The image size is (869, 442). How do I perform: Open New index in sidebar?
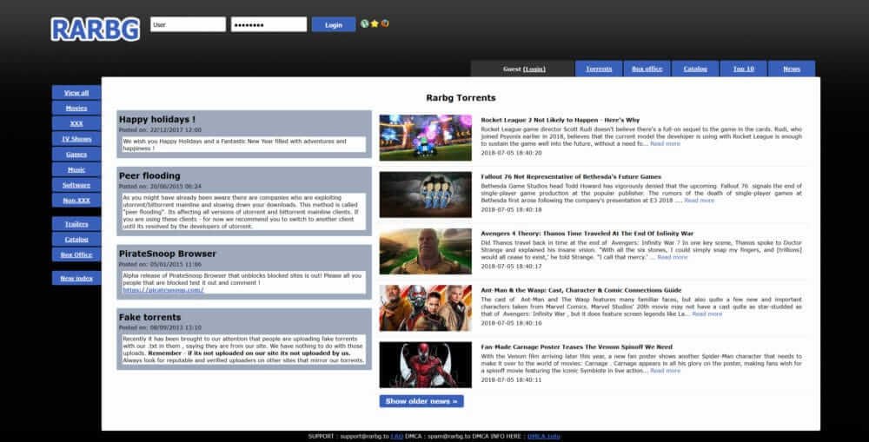76,278
